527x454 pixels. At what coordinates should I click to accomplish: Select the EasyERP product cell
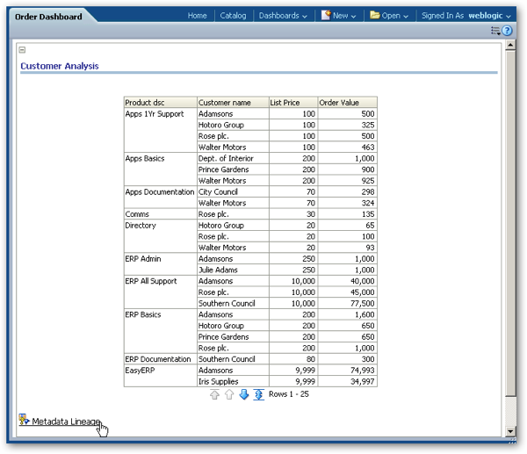(161, 376)
